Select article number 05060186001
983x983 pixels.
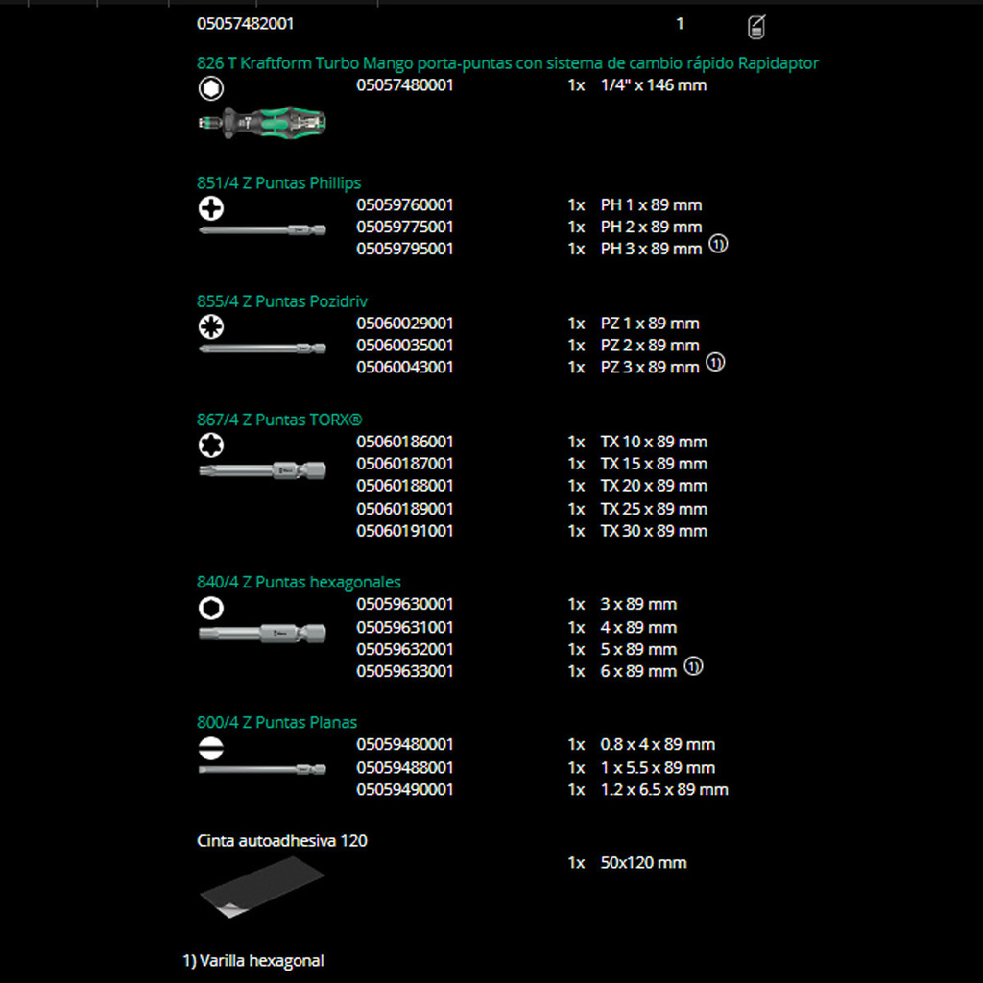[x=404, y=442]
